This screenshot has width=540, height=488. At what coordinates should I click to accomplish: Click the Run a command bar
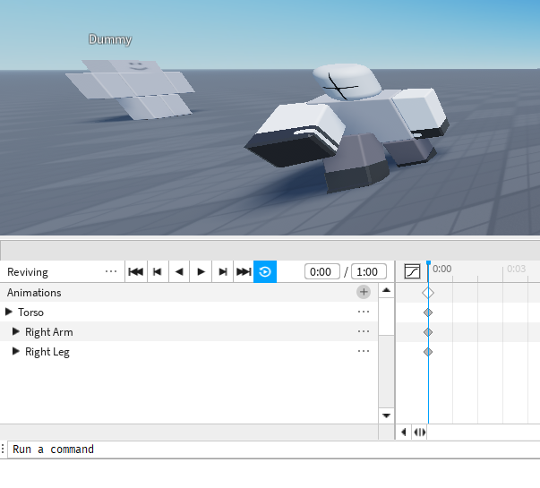[x=272, y=449]
